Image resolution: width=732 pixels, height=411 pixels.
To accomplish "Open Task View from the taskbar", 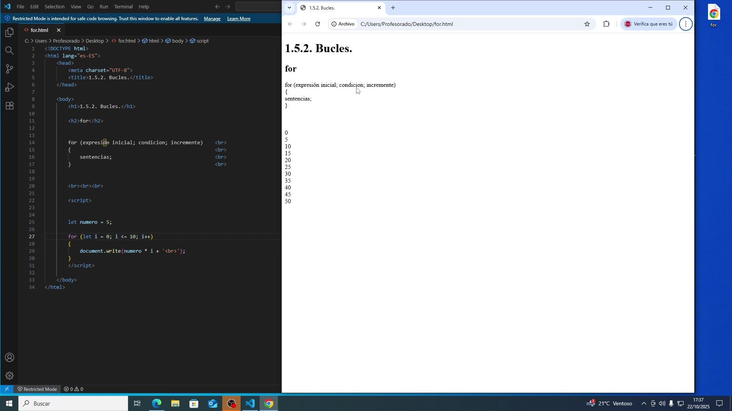I will click(137, 404).
